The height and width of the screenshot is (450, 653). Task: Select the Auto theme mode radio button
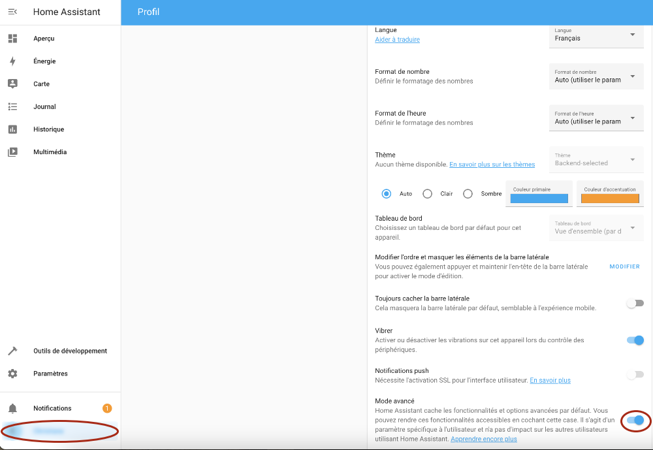pos(387,194)
